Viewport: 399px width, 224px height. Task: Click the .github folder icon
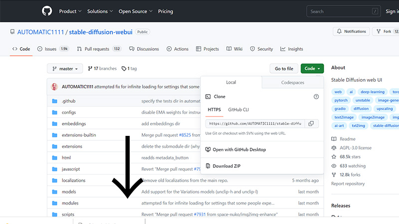click(x=54, y=101)
